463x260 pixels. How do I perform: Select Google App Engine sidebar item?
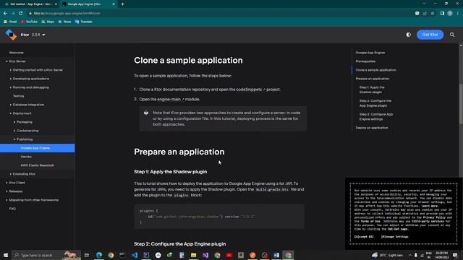pos(38,148)
